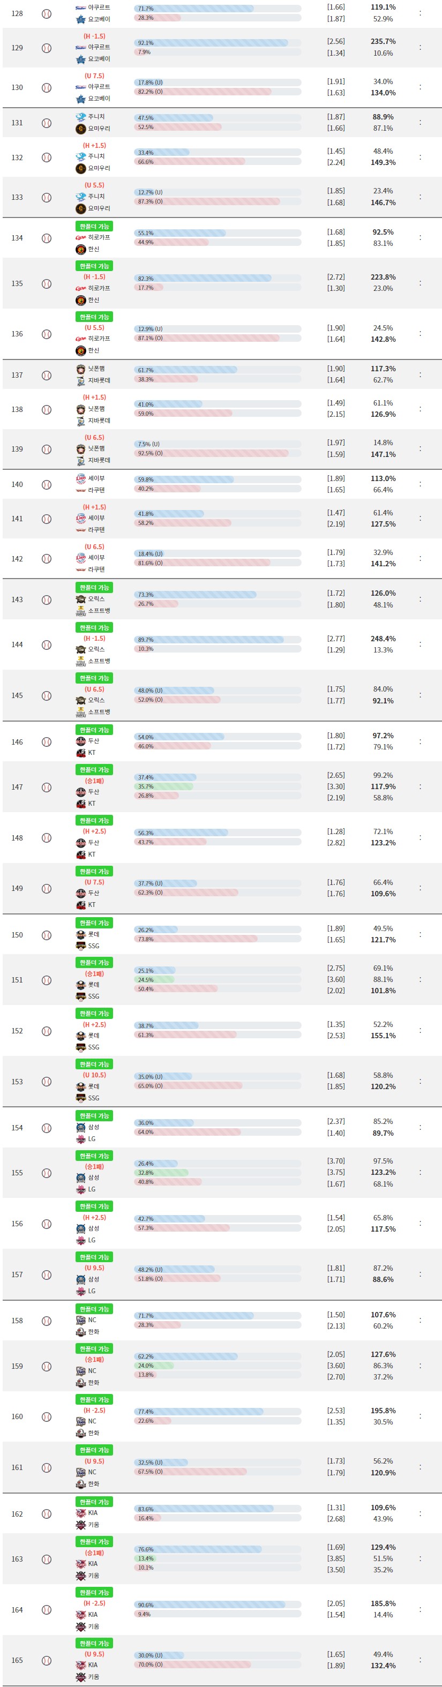Screen dimensions: 442x1687
Task: Select the [3.70] odds in row 155
Action: click(336, 1161)
